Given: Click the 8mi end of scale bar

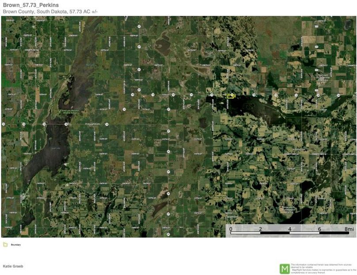Looking at the screenshot, I should pos(349,229).
